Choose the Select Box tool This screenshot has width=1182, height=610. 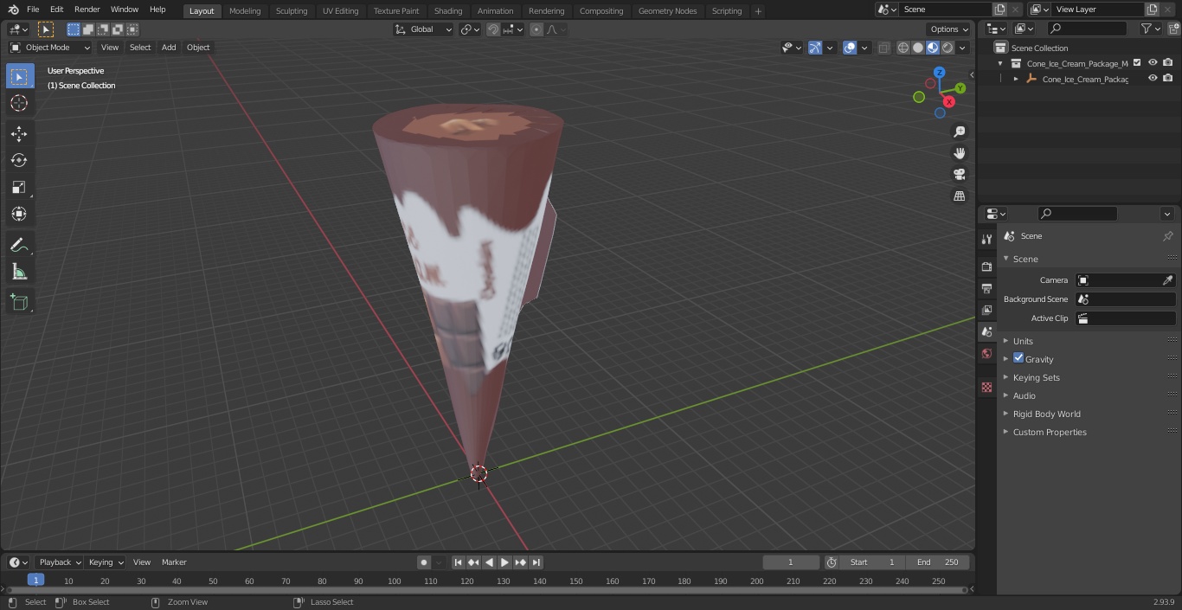(x=19, y=76)
